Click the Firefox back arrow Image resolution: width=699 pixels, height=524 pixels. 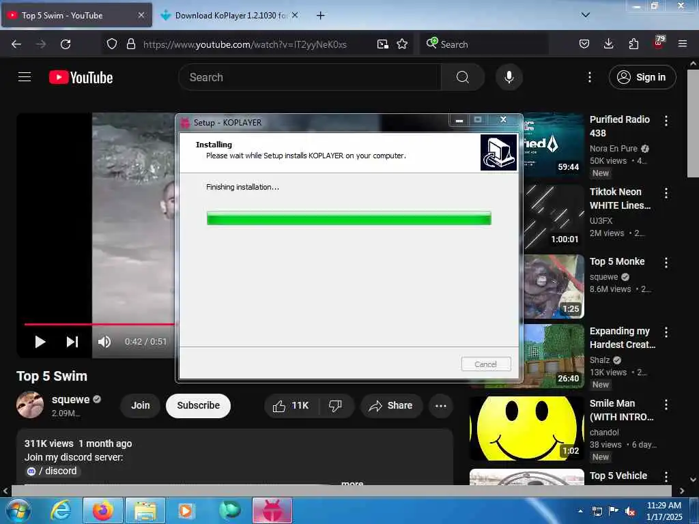click(x=16, y=44)
